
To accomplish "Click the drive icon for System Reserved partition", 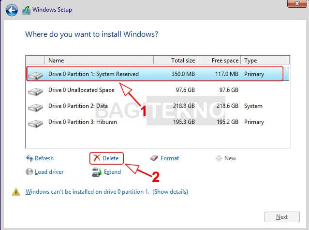I will click(x=35, y=76).
